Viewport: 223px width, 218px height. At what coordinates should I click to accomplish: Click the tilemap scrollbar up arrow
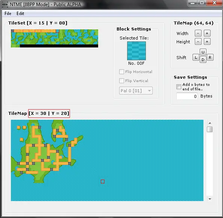point(210,123)
